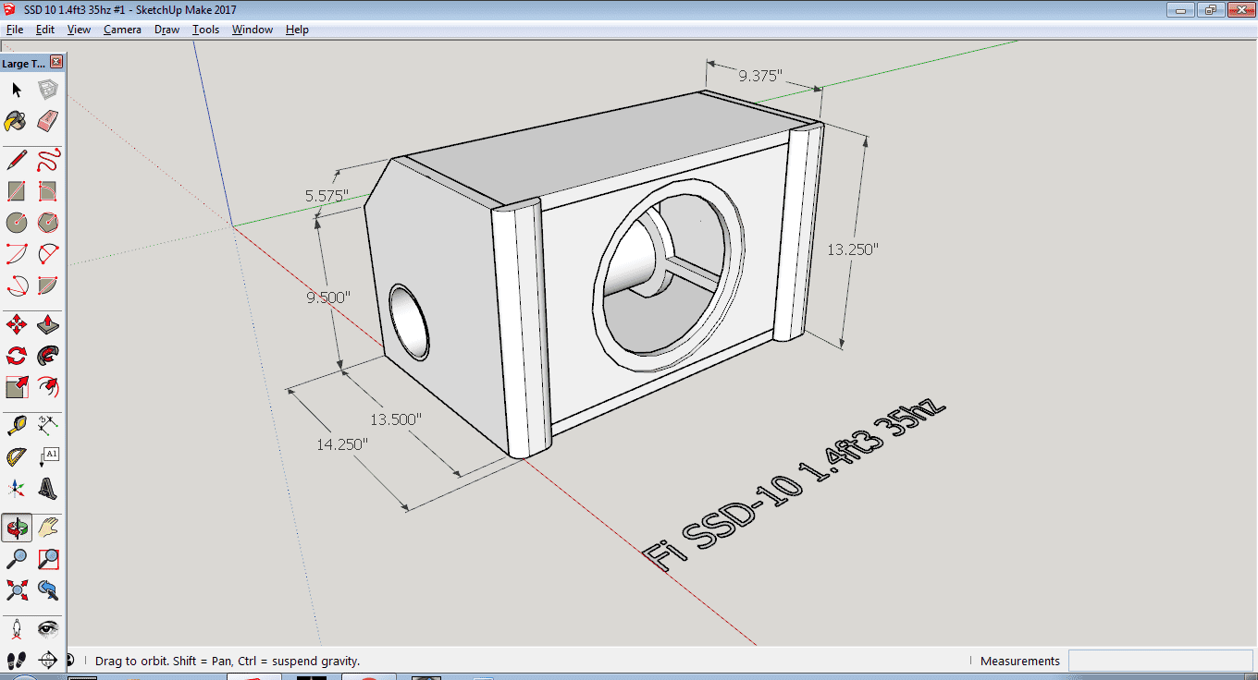Select the Position Camera tool
Image resolution: width=1258 pixels, height=680 pixels.
coord(17,629)
